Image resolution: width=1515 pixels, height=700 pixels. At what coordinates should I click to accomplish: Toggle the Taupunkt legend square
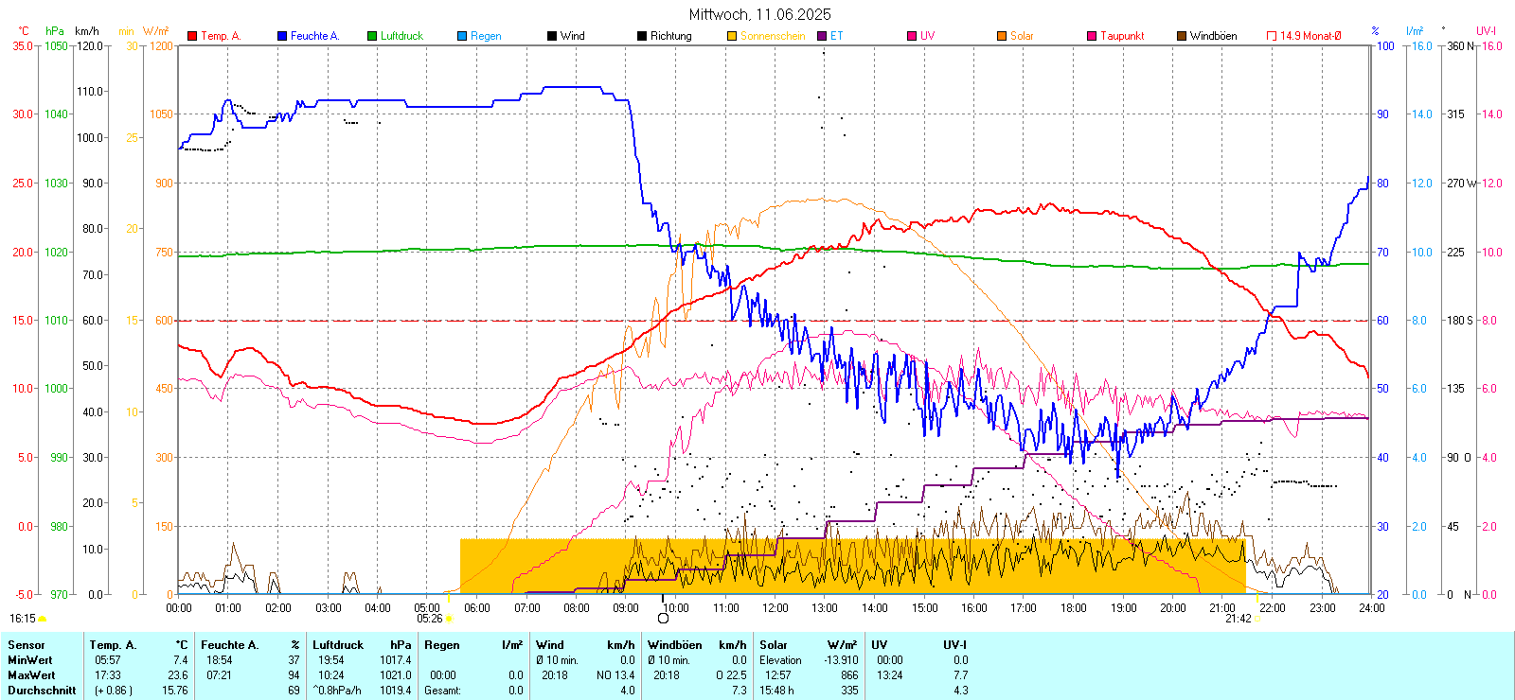tap(1092, 36)
